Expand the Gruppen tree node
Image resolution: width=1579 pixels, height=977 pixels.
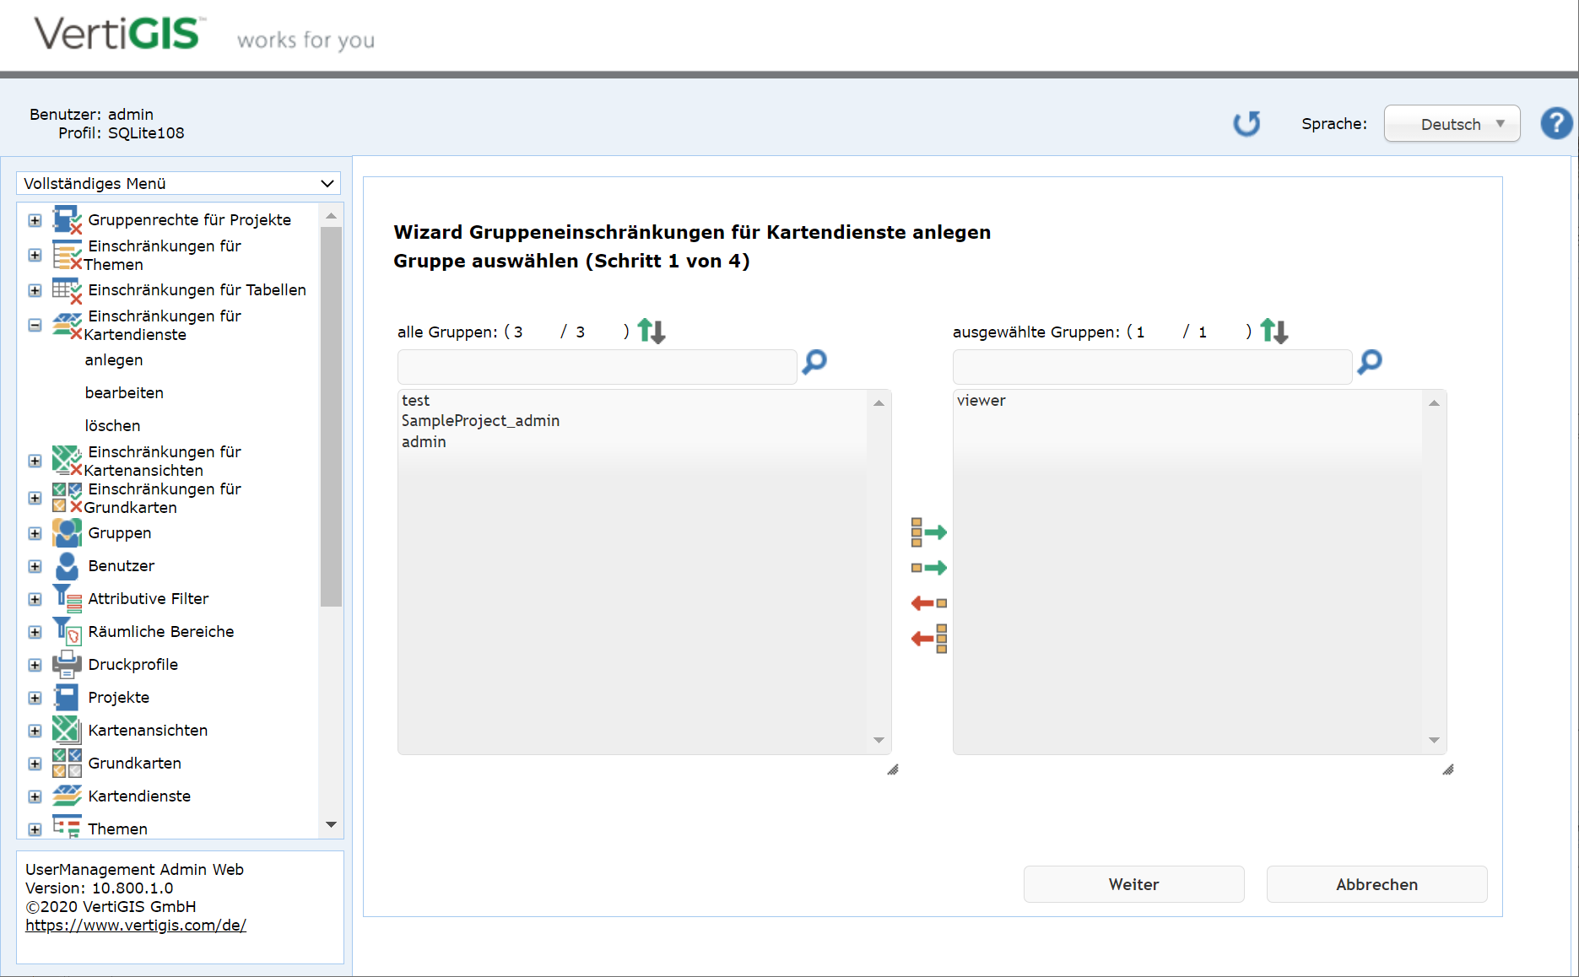[x=35, y=533]
